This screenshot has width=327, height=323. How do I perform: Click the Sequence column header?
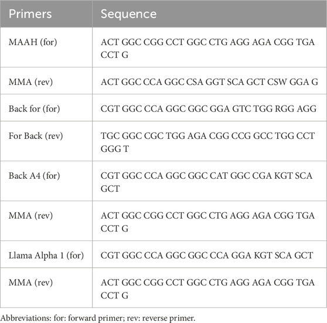click(x=128, y=14)
